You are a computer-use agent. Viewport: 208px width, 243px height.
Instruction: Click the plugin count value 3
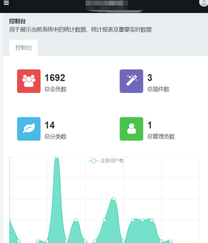150,78
